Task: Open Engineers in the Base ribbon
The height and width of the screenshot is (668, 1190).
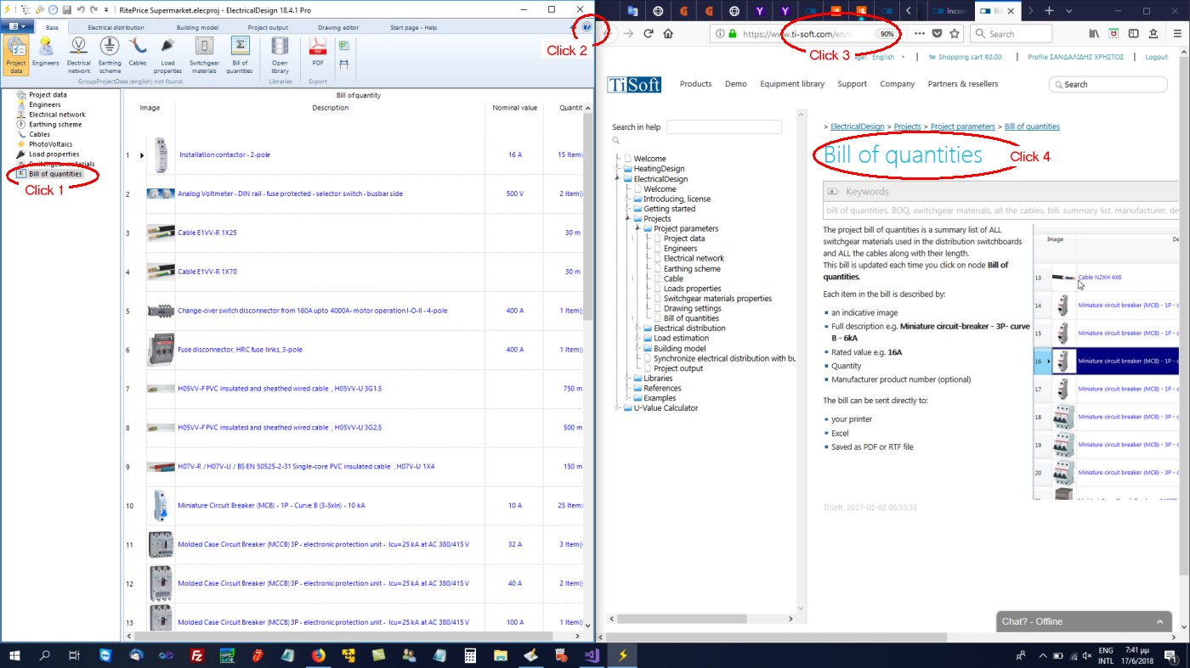Action: (45, 51)
